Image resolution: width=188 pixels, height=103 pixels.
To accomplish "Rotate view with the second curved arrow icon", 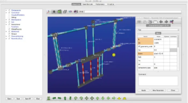I will pyautogui.click(x=81, y=98).
